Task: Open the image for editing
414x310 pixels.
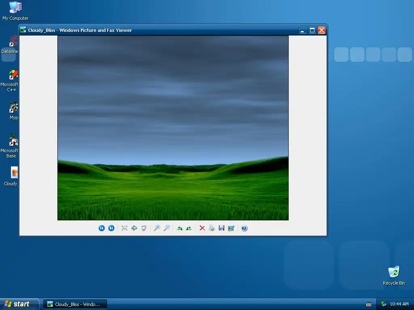Action: (231, 228)
